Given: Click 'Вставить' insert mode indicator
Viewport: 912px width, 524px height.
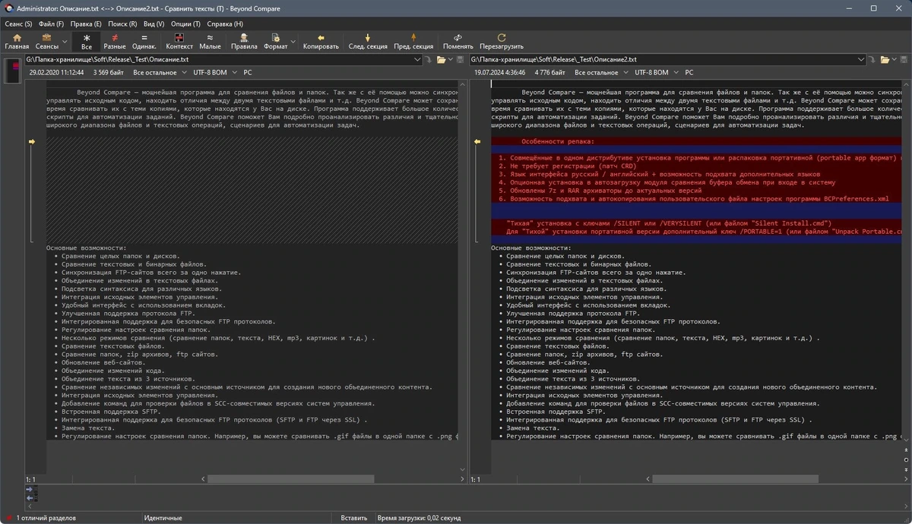Looking at the screenshot, I should [x=353, y=518].
